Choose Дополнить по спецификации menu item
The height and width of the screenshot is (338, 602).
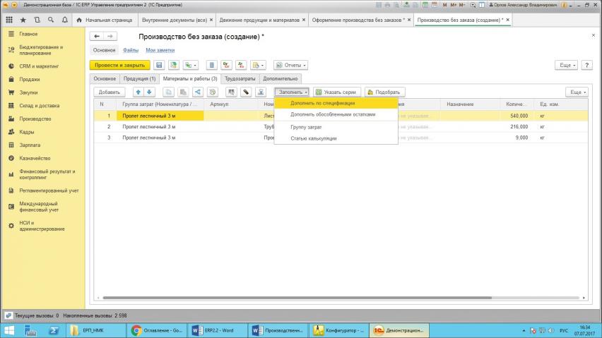pos(322,103)
